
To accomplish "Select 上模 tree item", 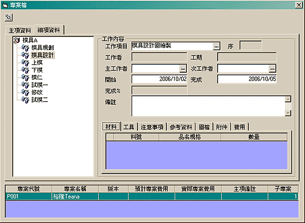I will click(37, 63).
